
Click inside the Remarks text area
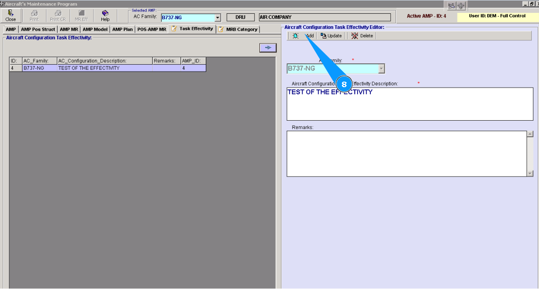[407, 154]
